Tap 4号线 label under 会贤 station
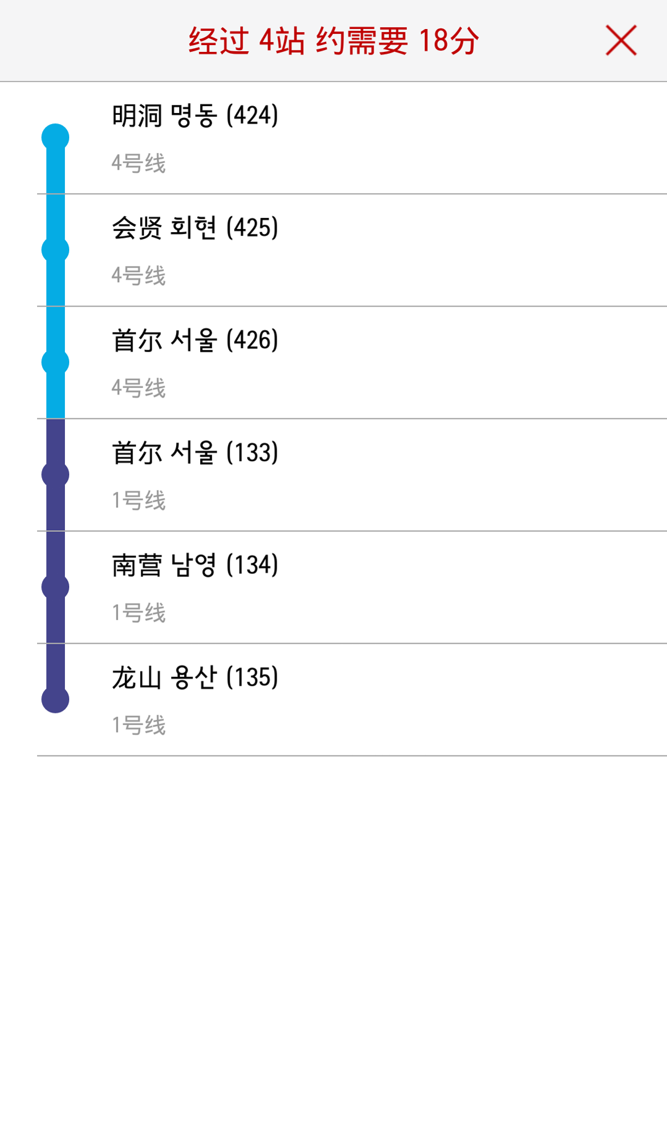667x1138 pixels. pyautogui.click(x=138, y=276)
